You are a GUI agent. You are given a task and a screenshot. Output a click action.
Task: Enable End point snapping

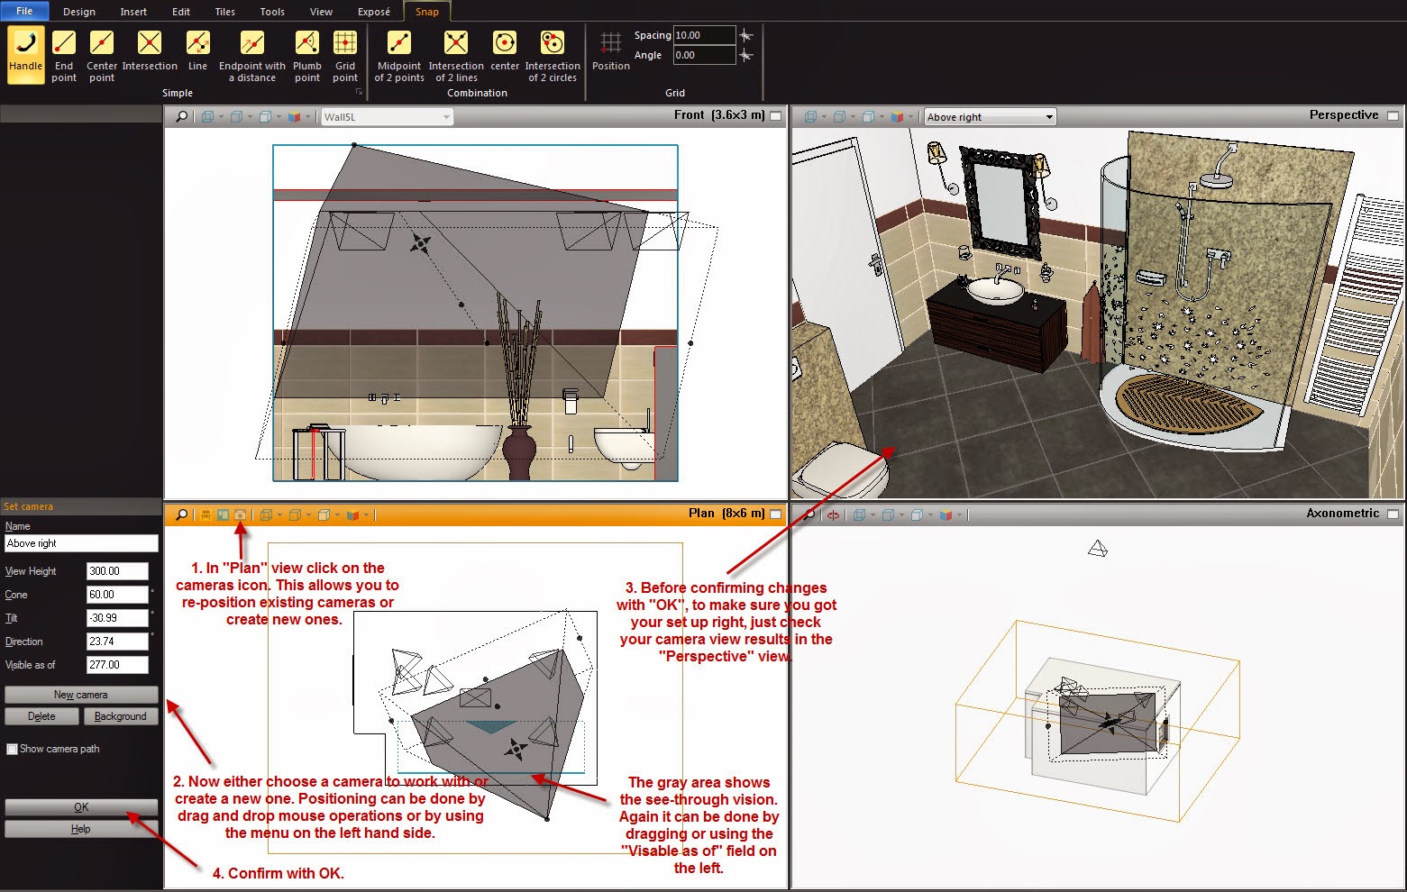click(x=63, y=54)
